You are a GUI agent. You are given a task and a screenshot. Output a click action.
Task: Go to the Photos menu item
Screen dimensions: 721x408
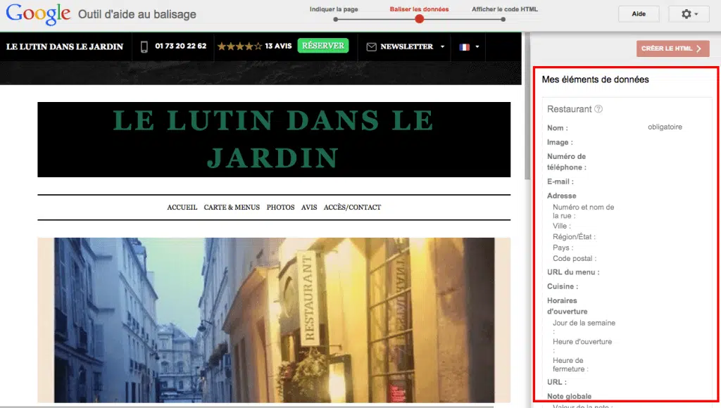[280, 208]
